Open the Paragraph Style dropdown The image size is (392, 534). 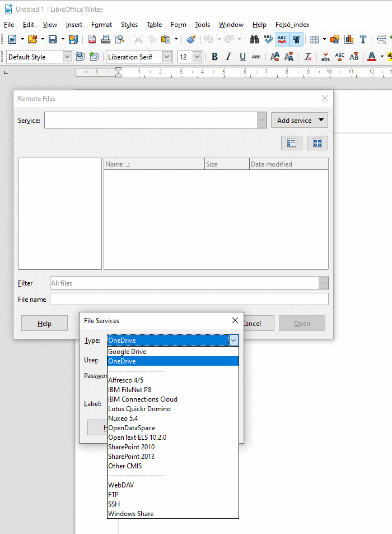67,57
